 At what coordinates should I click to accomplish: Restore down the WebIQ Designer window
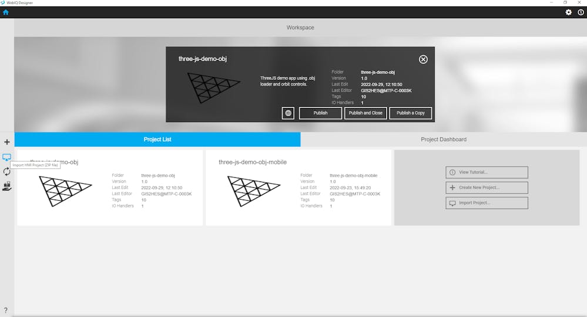[565, 2]
